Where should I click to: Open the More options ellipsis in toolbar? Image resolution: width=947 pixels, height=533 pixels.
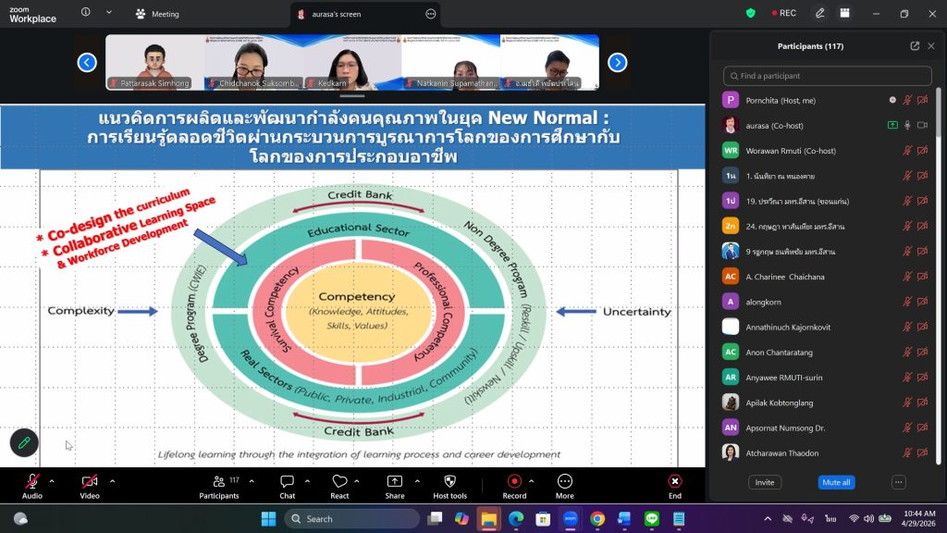click(x=564, y=481)
